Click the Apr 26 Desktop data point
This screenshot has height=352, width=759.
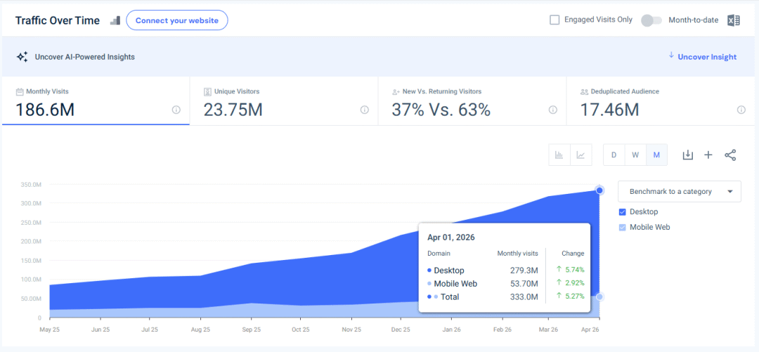(599, 190)
